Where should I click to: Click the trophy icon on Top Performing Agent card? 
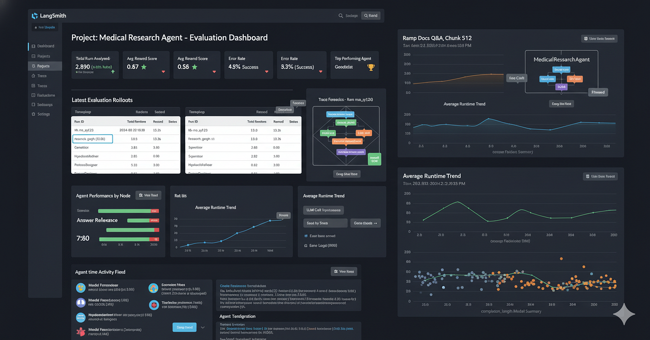click(370, 68)
